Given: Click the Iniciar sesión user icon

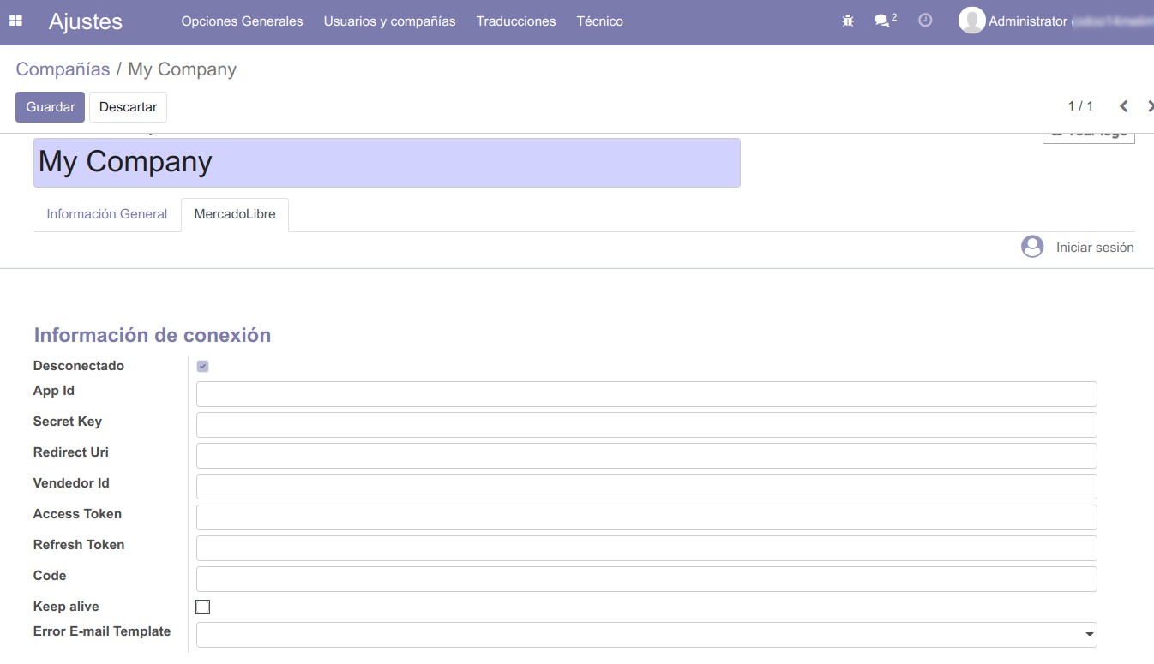Looking at the screenshot, I should (x=1032, y=247).
